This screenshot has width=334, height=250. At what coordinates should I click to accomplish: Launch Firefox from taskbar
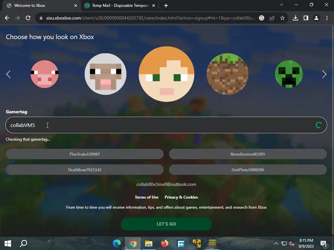164,243
